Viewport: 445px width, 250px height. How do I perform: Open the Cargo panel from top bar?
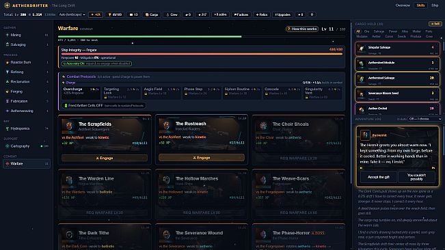pyautogui.click(x=152, y=14)
